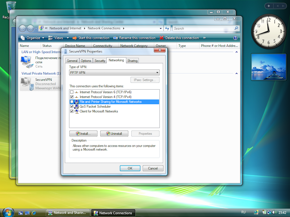Select the Client for Microsoft Networks row
290x217 pixels.
(x=114, y=111)
